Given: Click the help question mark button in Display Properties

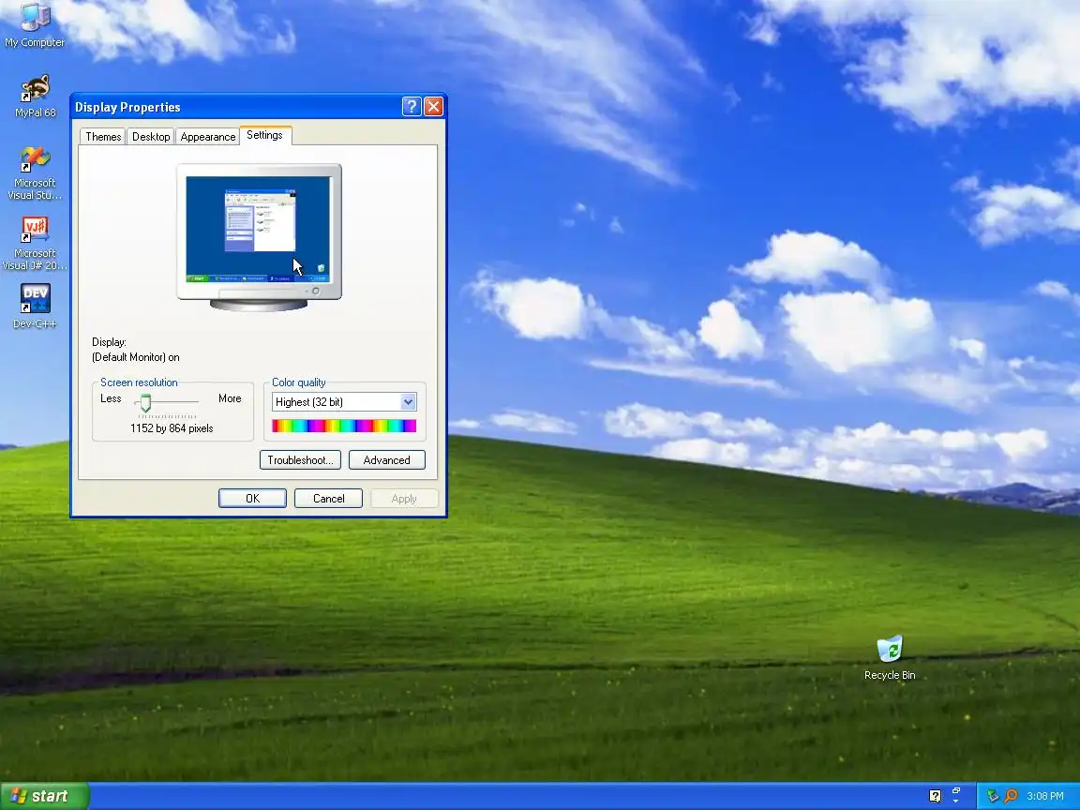Looking at the screenshot, I should point(412,106).
